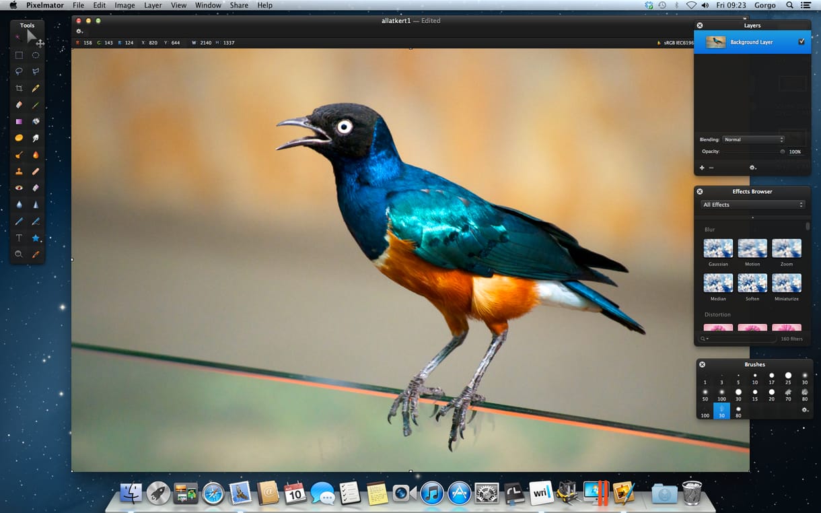The image size is (821, 513).
Task: Apply the Median blur effect
Action: [x=718, y=283]
